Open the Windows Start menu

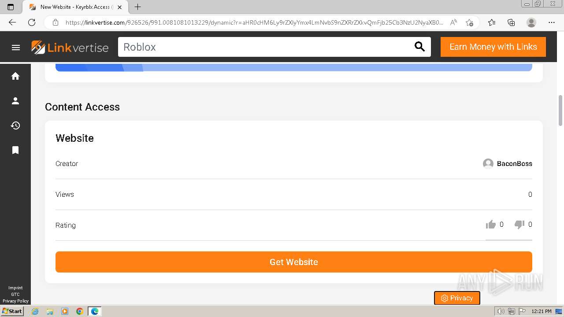[12, 311]
